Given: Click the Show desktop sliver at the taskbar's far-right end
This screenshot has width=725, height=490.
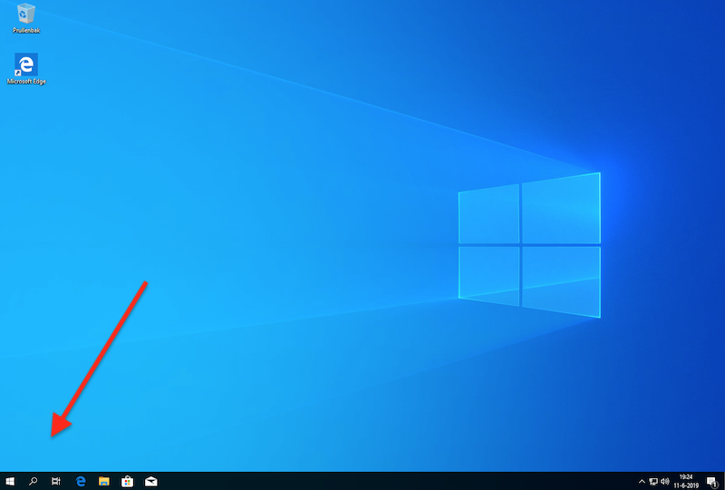Looking at the screenshot, I should pyautogui.click(x=723, y=481).
